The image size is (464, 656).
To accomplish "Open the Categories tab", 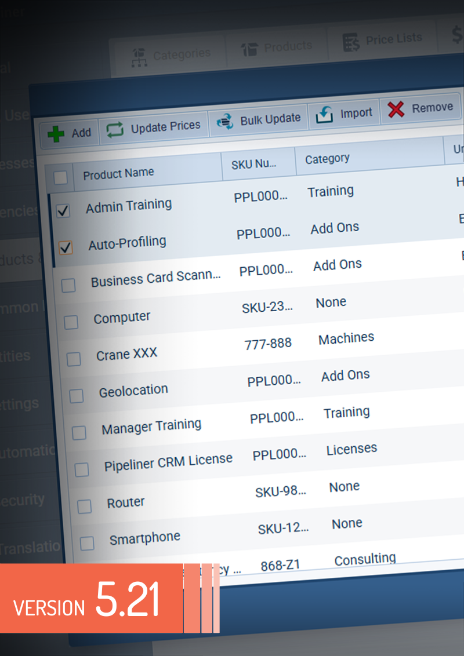I will 181,54.
